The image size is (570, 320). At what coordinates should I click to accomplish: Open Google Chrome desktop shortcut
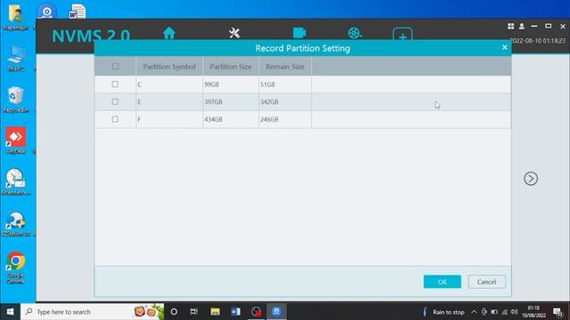click(x=16, y=268)
